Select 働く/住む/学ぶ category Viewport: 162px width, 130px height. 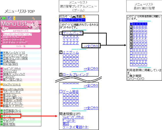pyautogui.click(x=12, y=80)
